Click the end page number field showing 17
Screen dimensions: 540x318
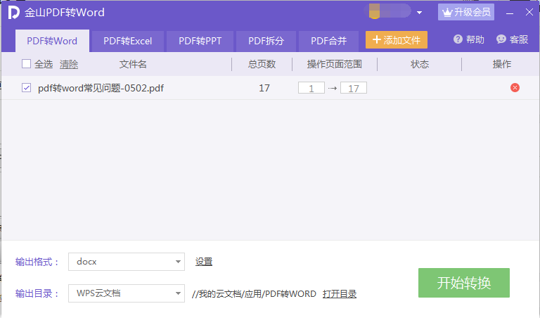[x=354, y=88]
